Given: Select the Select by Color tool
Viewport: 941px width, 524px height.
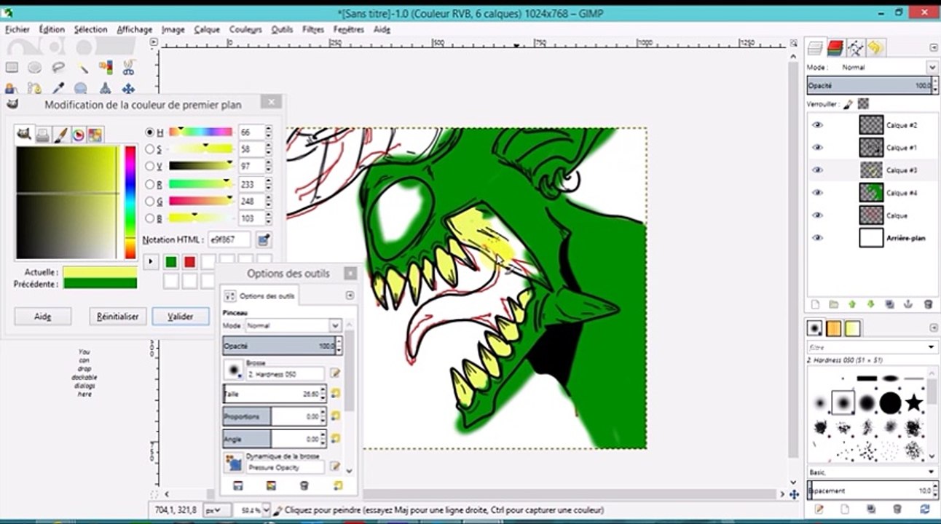Looking at the screenshot, I should [106, 68].
